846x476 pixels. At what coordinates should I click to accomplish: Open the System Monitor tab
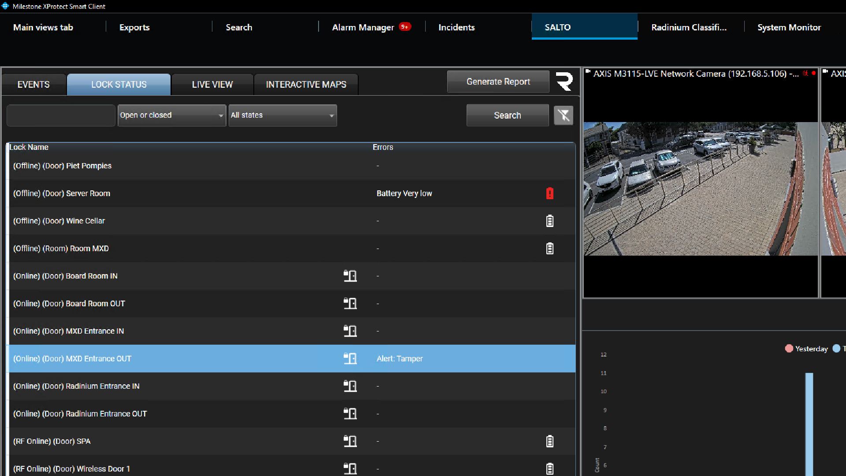coord(789,27)
